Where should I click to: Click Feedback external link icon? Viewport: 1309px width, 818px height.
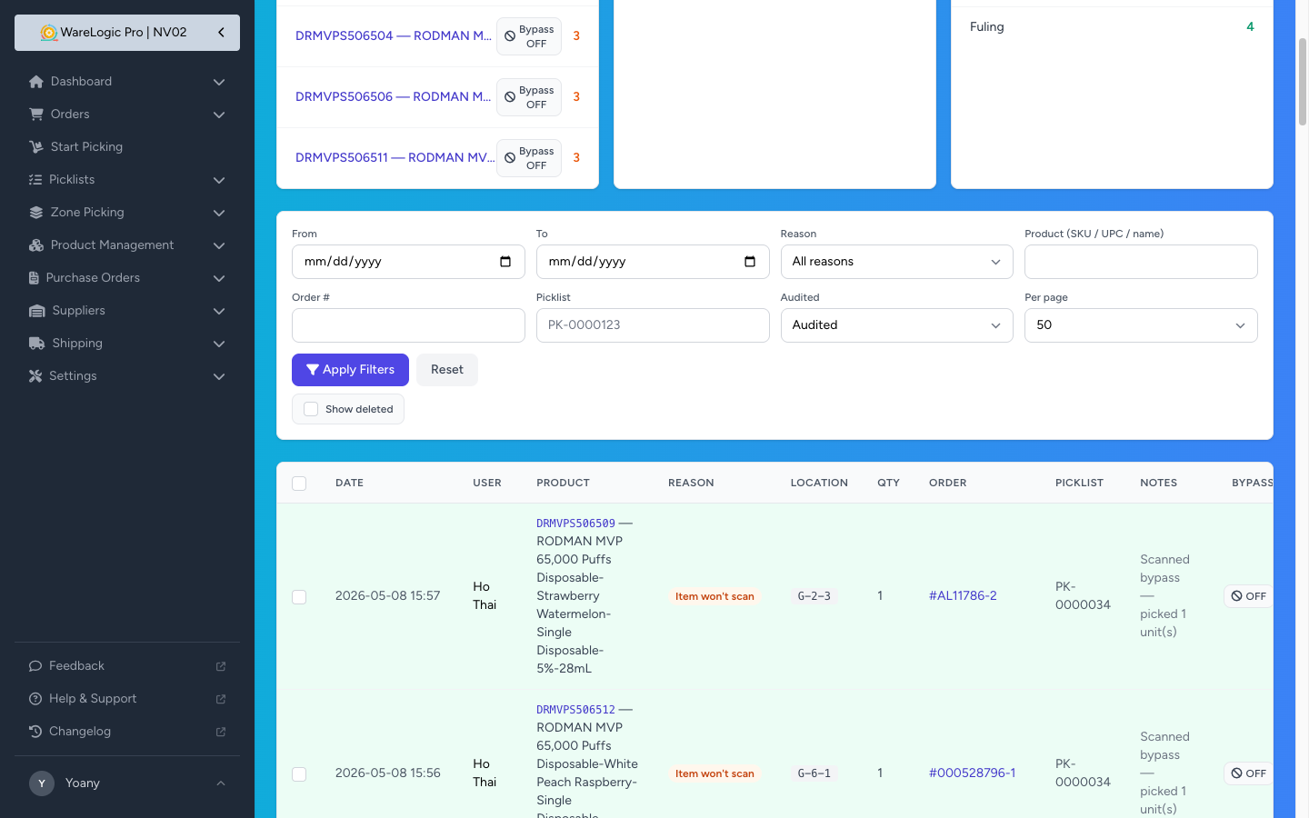tap(220, 666)
